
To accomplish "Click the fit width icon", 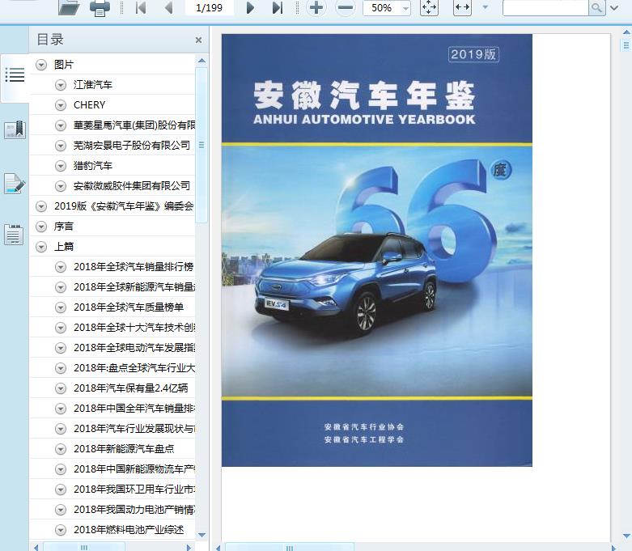I will pyautogui.click(x=462, y=8).
